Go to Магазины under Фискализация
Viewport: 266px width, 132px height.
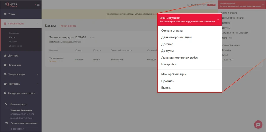point(14,33)
